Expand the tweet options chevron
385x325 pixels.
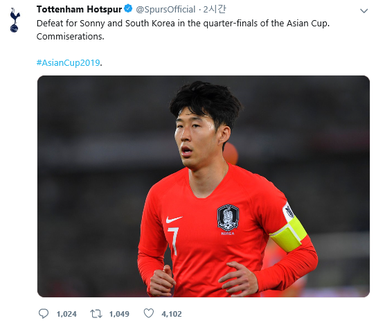tap(364, 11)
